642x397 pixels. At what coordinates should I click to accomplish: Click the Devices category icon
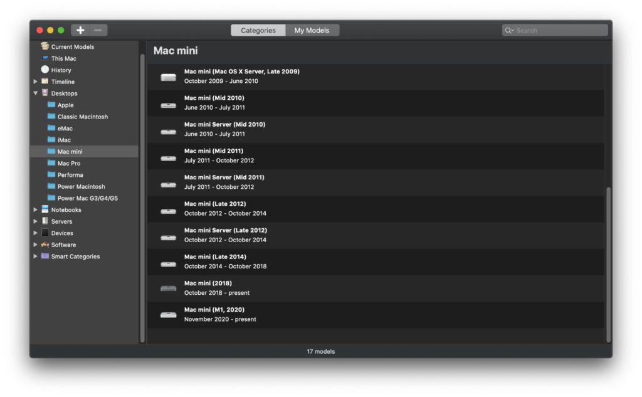(45, 233)
